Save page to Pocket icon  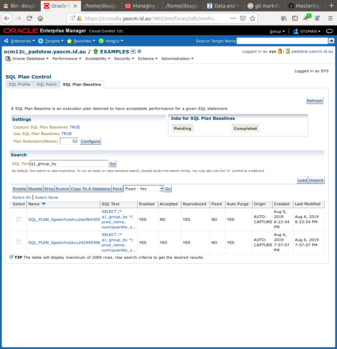click(x=243, y=18)
